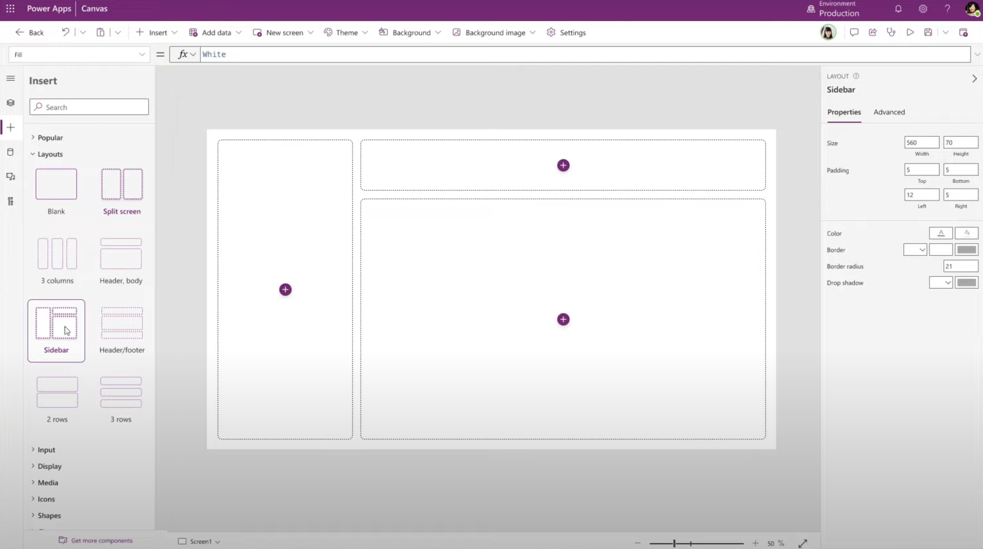Open Get more components link

(x=101, y=540)
